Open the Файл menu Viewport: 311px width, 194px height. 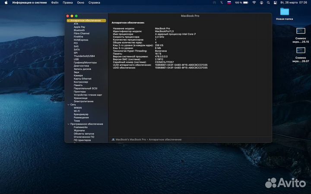pos(55,3)
